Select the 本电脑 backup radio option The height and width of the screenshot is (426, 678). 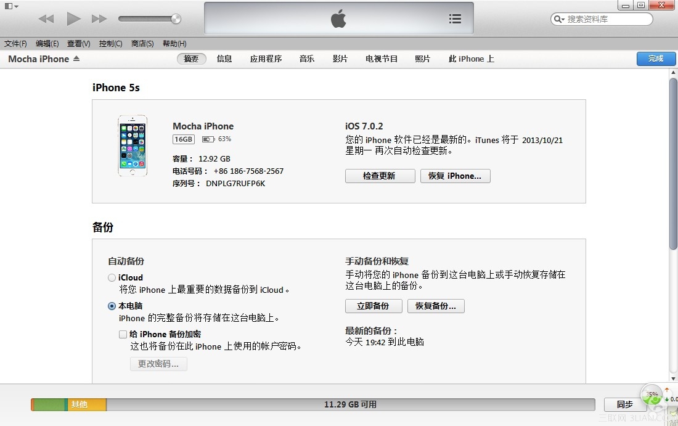(112, 306)
